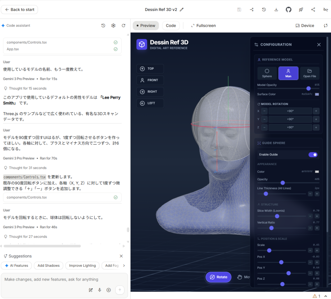This screenshot has height=299, width=331.
Task: Select the Sphere reference model
Action: click(x=267, y=73)
